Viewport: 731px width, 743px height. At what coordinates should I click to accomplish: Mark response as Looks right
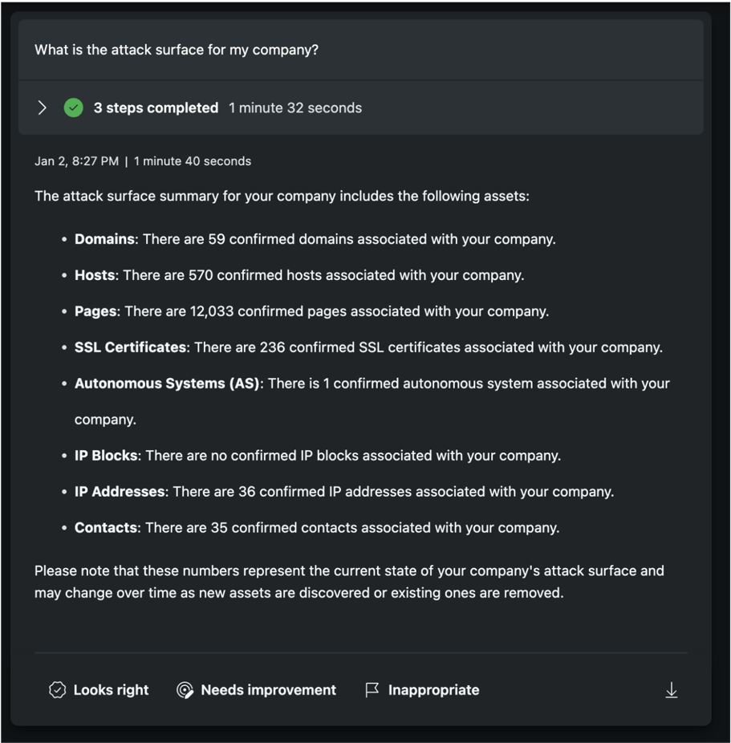tap(99, 690)
